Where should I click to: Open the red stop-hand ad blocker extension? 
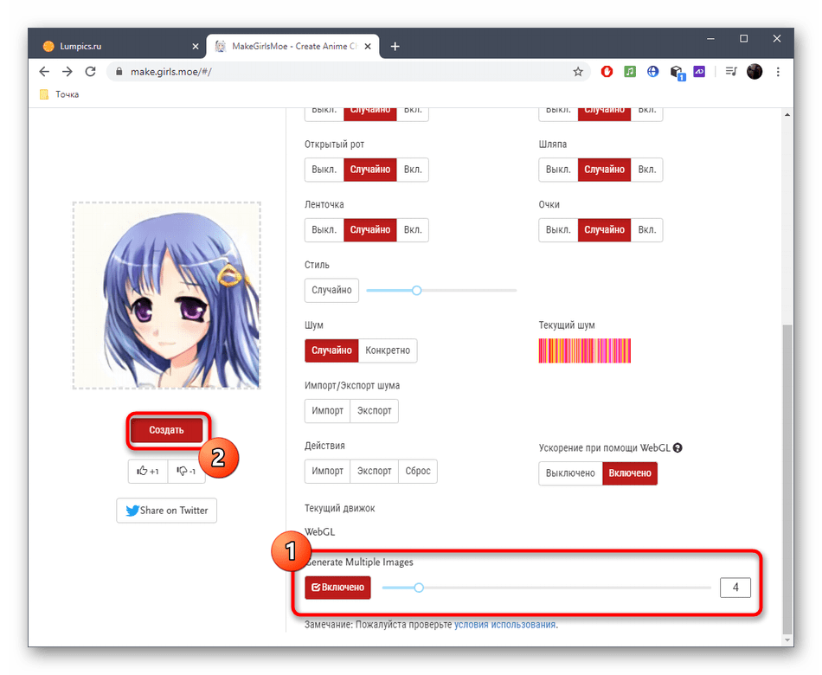coord(607,72)
